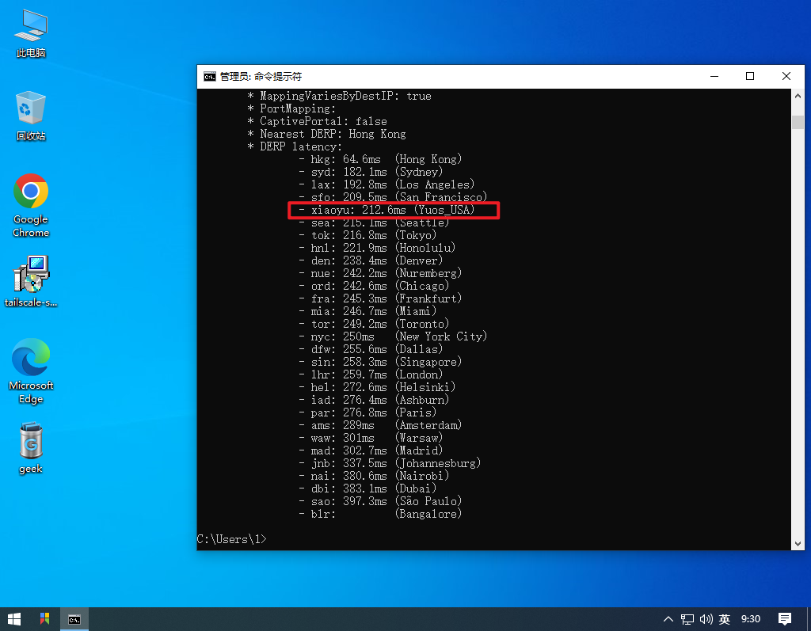Click the 'dbi: 383.1ms' Dubai line
The image size is (811, 631).
tap(367, 488)
